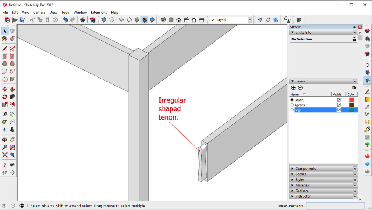Click the red Layer0 color swatch
The image size is (372, 210).
click(x=351, y=100)
